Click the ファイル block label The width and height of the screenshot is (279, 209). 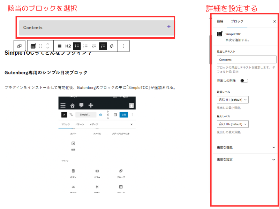[x=97, y=134]
